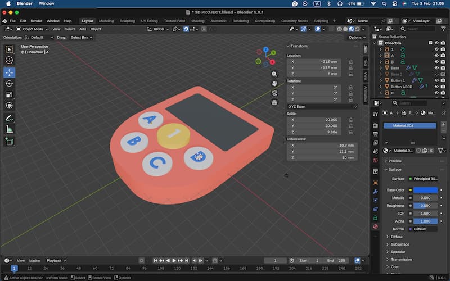Pick the Measure tool
Screen dimensions: 450x281
pos(10,129)
